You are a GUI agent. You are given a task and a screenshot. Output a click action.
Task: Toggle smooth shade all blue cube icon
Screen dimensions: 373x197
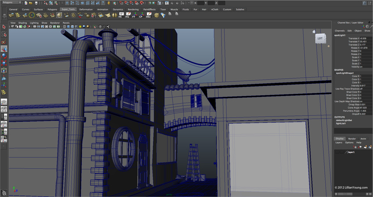coord(68,27)
